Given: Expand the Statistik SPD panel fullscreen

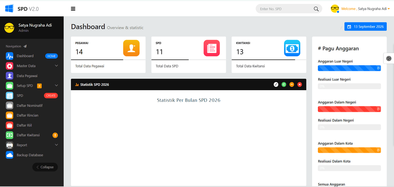Looking at the screenshot, I should (276, 84).
